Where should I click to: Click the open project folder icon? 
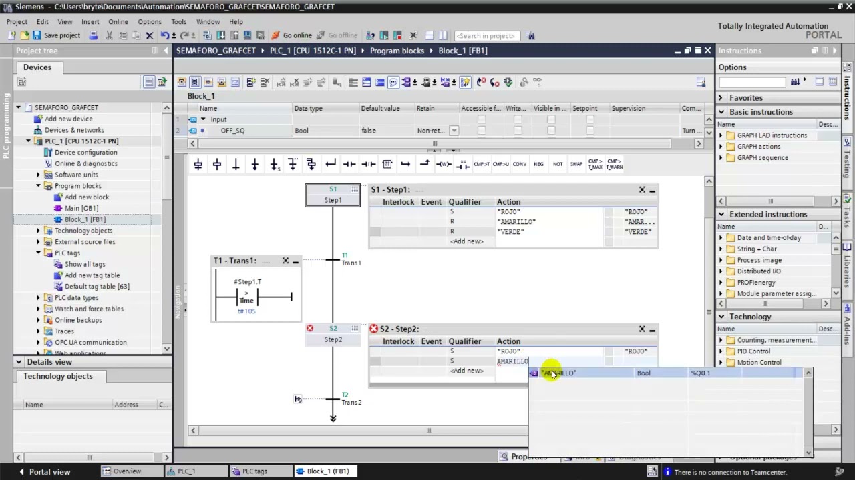coord(25,35)
